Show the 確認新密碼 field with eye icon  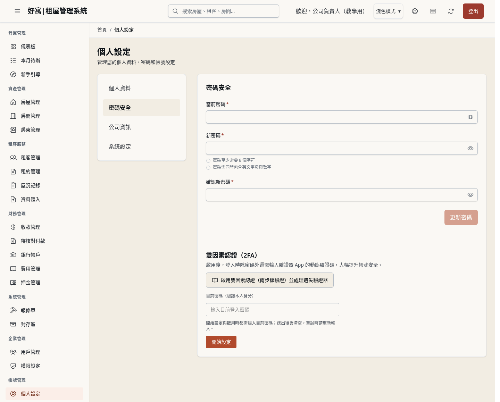(470, 195)
